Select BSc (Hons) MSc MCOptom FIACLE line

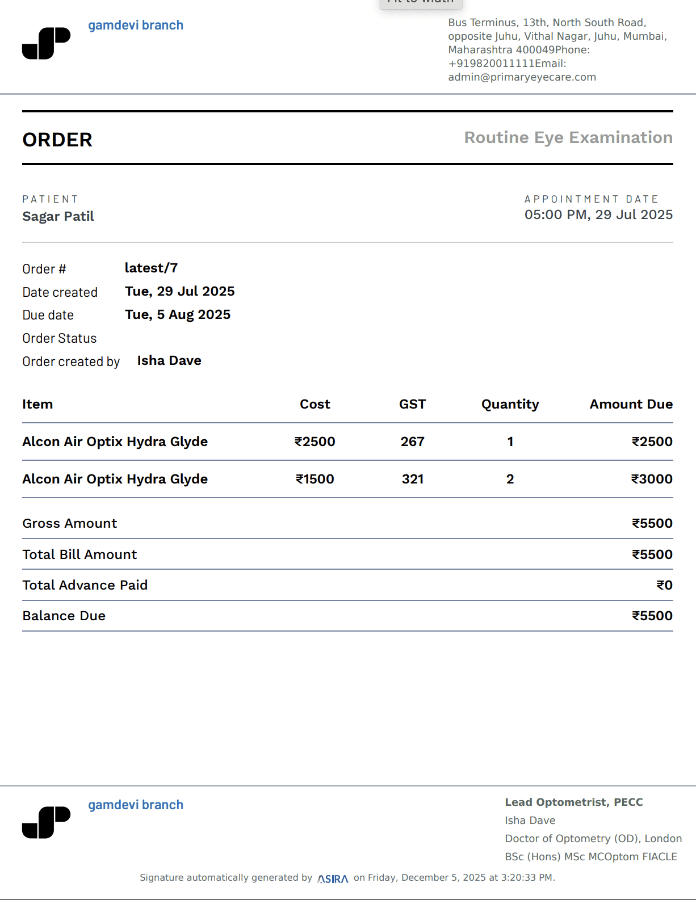591,857
